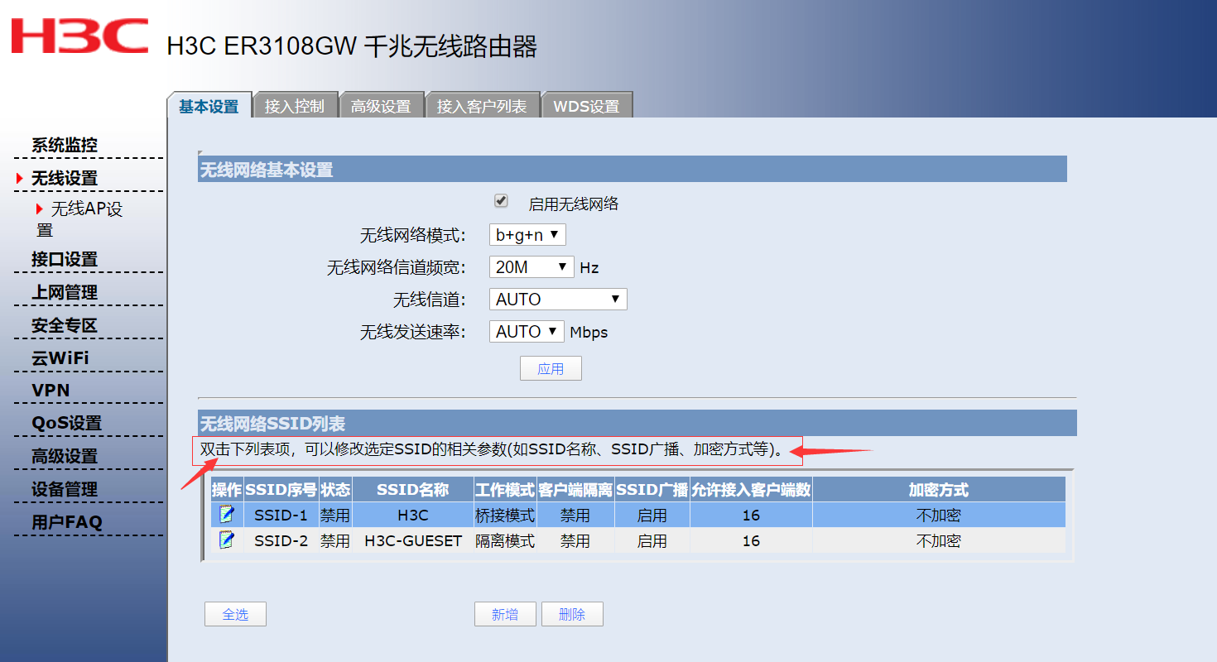Click the 全选 button

(x=235, y=614)
